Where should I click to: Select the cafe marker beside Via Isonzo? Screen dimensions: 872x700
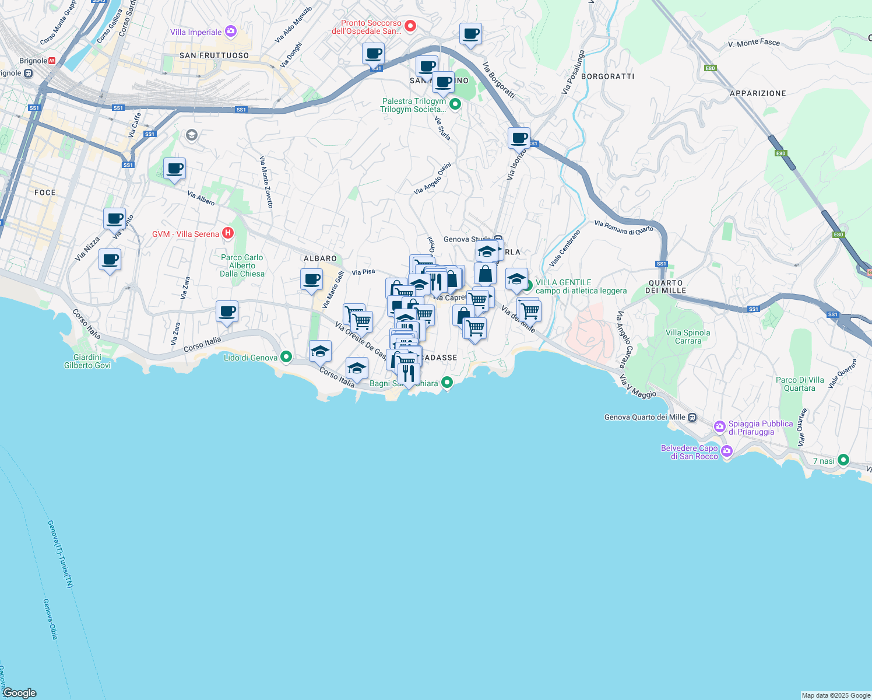519,139
